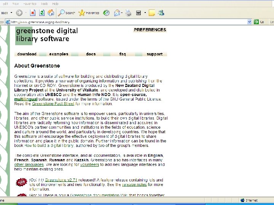The width and height of the screenshot is (274, 205).
Task: Click the page icon in address bar
Action: point(8,22)
